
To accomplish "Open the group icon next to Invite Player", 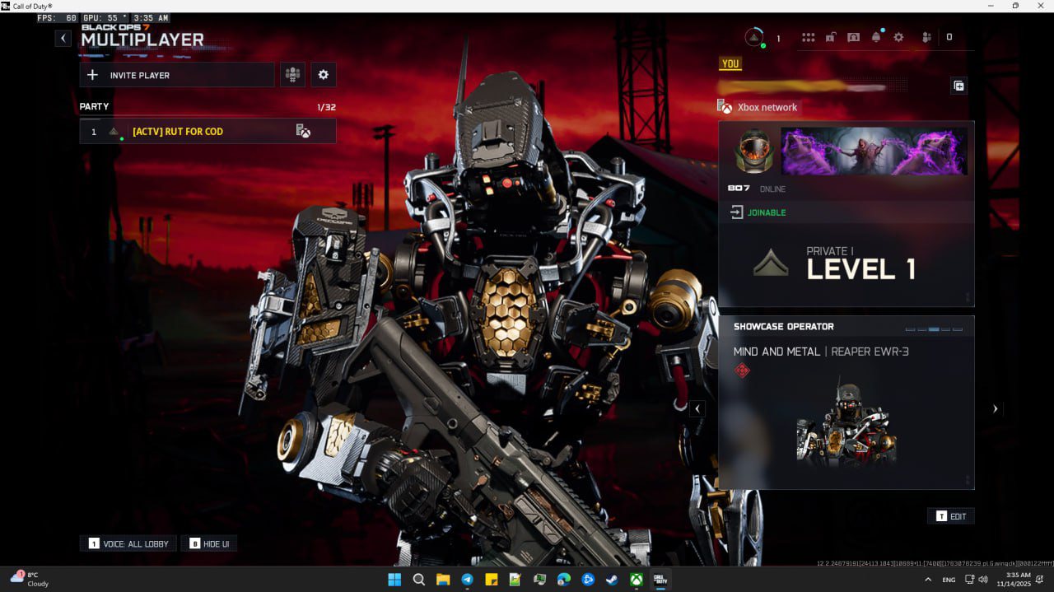I will (292, 74).
